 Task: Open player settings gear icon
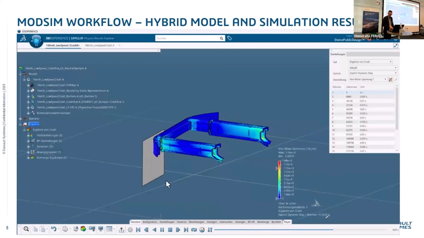(130, 230)
